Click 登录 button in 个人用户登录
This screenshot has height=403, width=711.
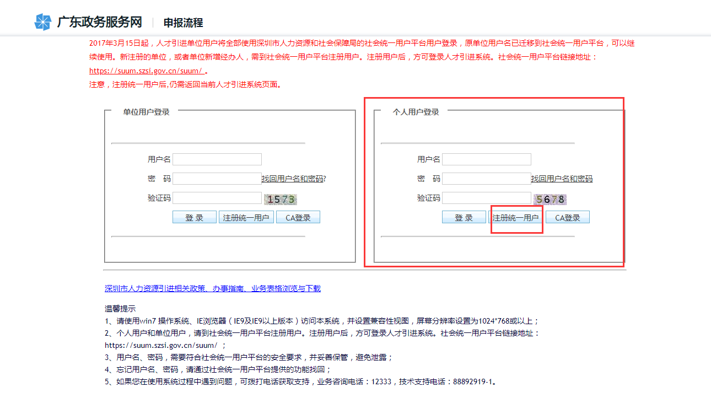point(464,217)
